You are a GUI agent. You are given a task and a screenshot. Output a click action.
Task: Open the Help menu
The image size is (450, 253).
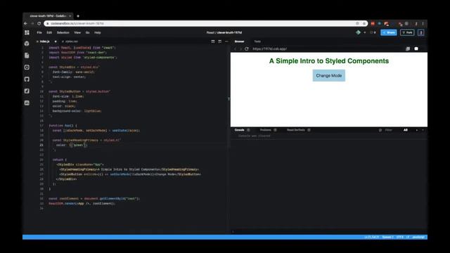[x=98, y=33]
